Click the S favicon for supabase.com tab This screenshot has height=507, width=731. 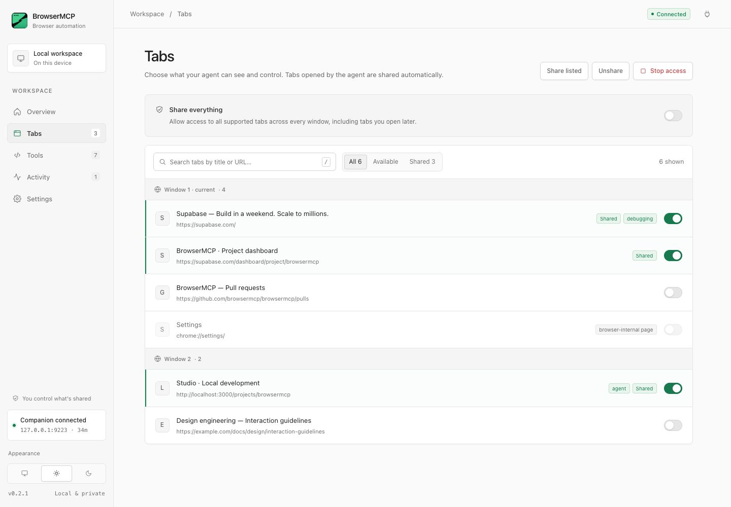pos(162,219)
